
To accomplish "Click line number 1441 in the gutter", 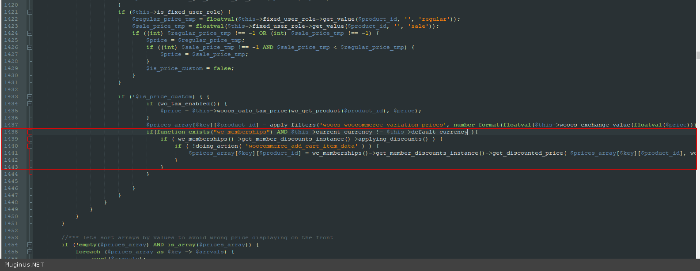I will pos(11,153).
